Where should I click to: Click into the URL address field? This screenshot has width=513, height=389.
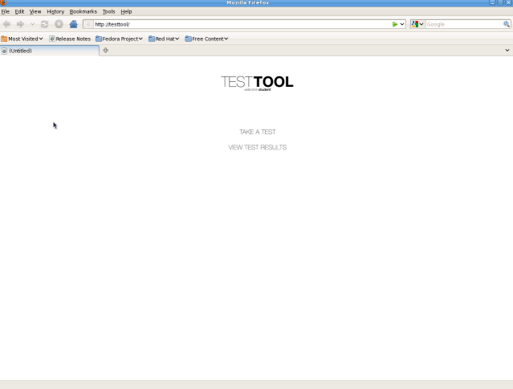point(241,24)
